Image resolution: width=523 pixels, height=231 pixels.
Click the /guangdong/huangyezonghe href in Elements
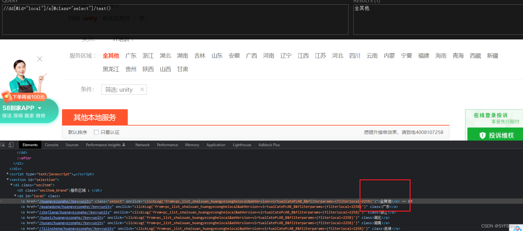click(75, 207)
